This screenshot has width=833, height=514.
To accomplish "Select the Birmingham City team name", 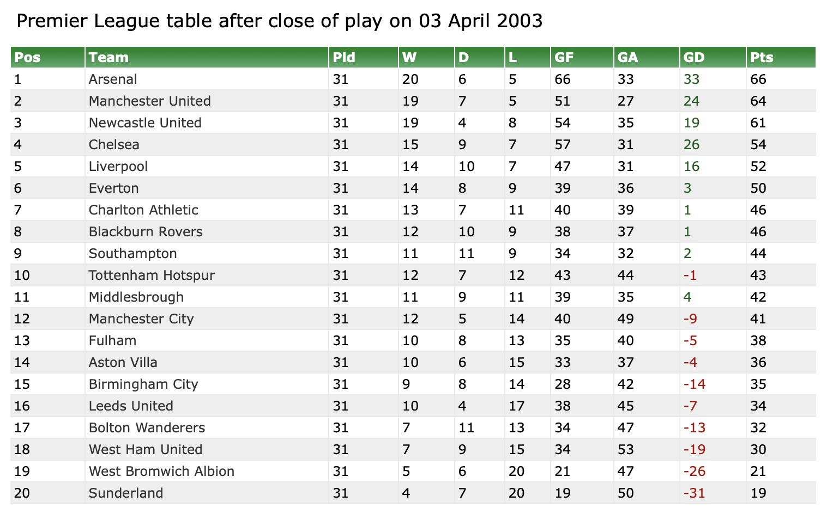I will point(143,384).
